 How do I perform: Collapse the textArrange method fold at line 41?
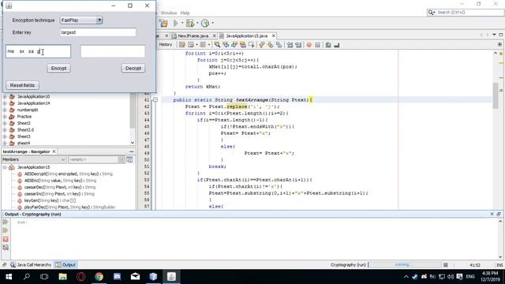coord(155,100)
